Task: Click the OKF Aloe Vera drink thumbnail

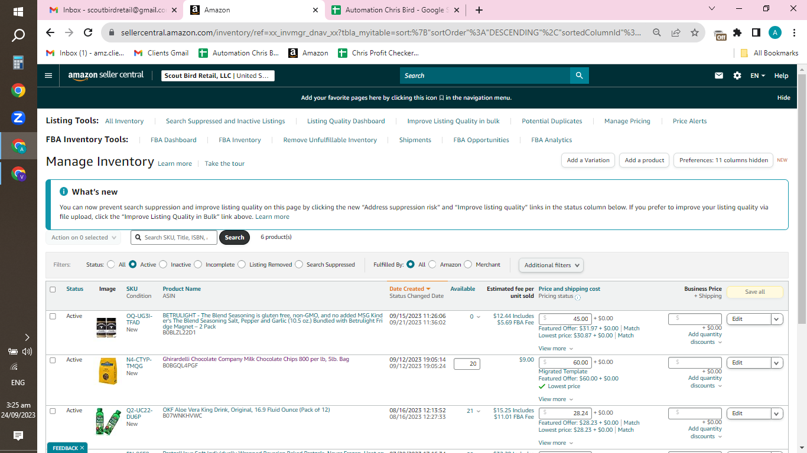Action: 108,422
